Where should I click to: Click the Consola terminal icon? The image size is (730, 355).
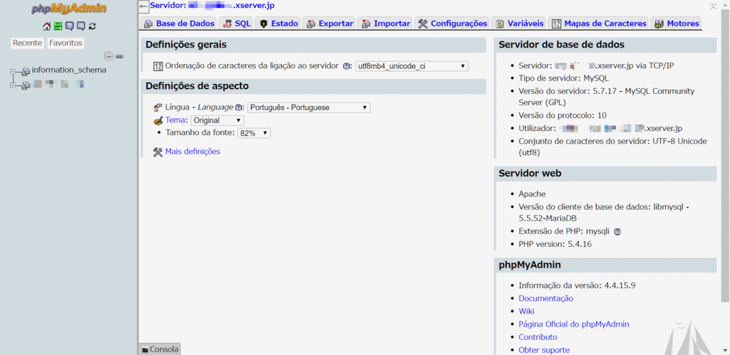pos(145,349)
